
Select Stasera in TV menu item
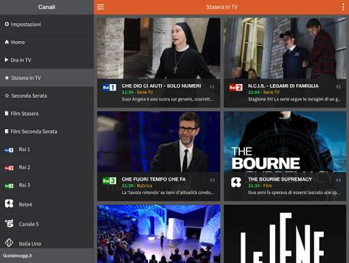[46, 78]
